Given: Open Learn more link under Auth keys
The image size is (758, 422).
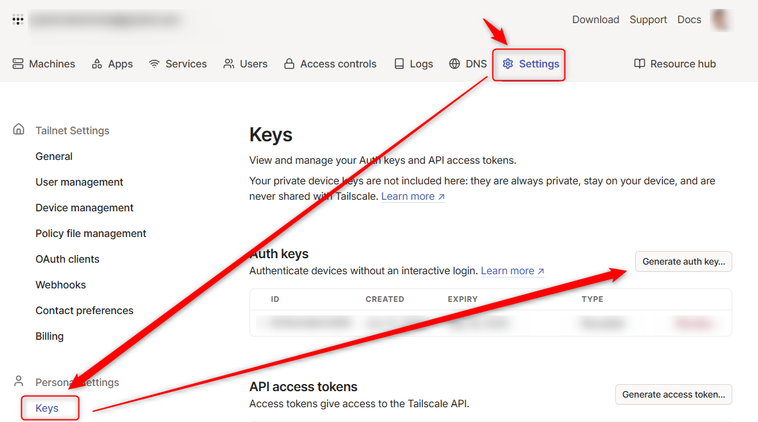Looking at the screenshot, I should (x=512, y=271).
